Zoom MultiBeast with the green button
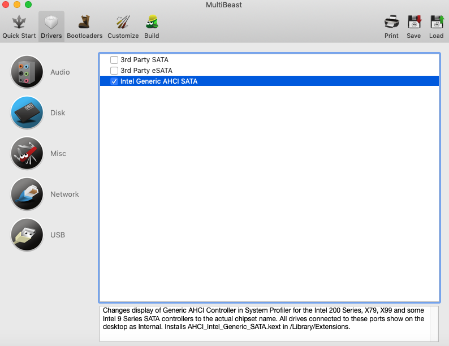The height and width of the screenshot is (346, 449). tap(28, 5)
